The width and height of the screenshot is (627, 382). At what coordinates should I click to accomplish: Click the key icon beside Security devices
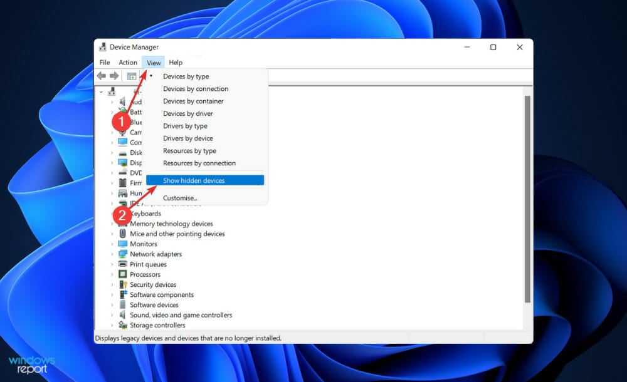123,284
